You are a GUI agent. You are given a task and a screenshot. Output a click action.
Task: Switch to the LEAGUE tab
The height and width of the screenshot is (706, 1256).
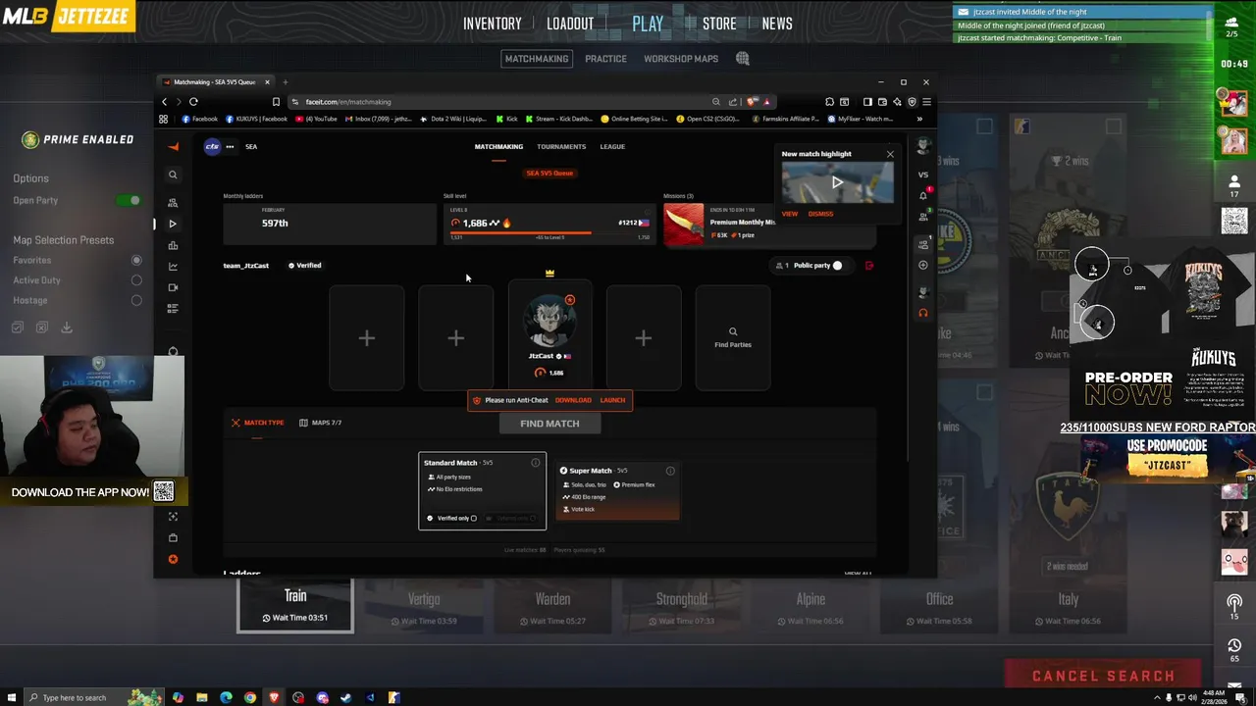[612, 147]
